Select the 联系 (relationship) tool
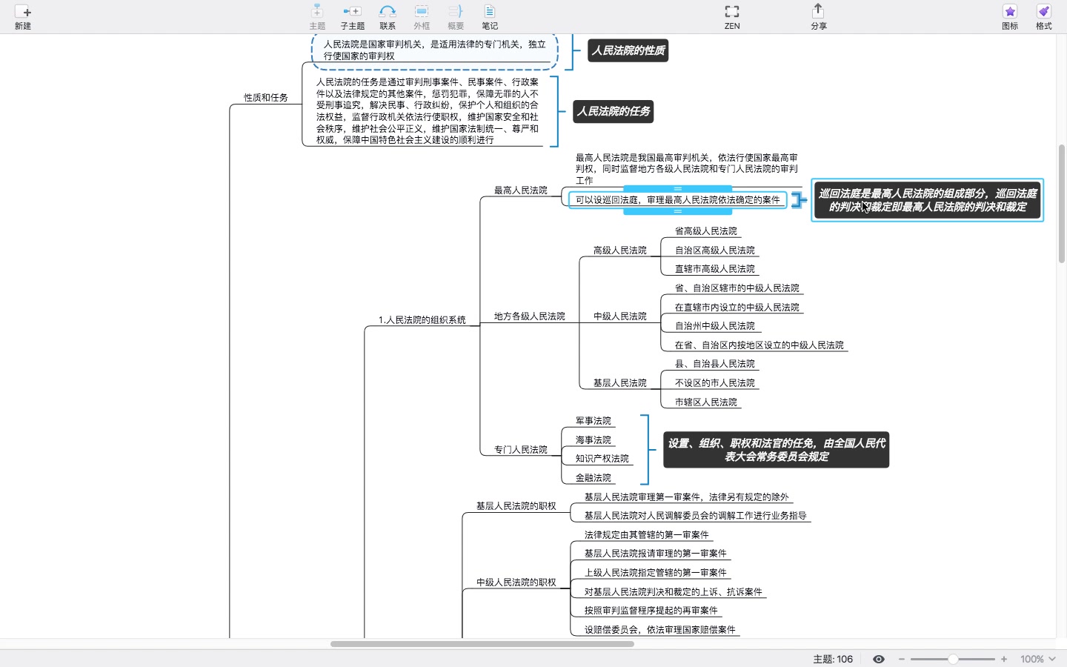This screenshot has height=667, width=1067. tap(388, 16)
